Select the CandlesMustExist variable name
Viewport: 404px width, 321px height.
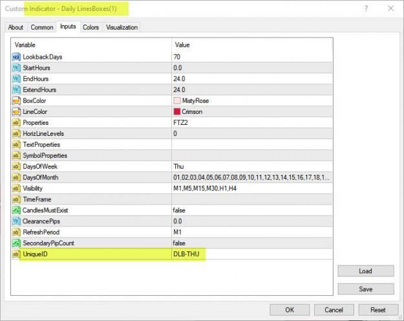click(45, 210)
